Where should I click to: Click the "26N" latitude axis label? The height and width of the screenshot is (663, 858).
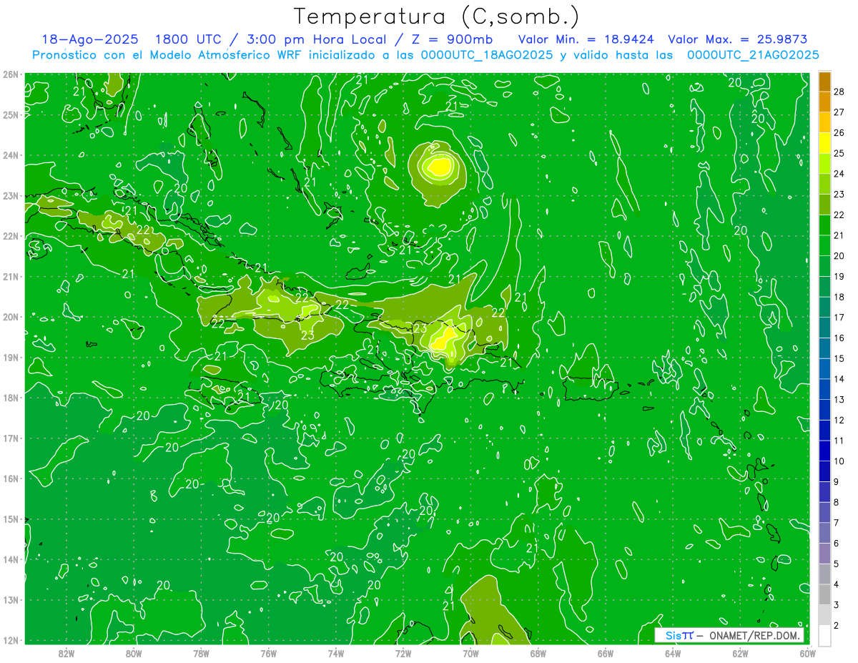(x=10, y=74)
